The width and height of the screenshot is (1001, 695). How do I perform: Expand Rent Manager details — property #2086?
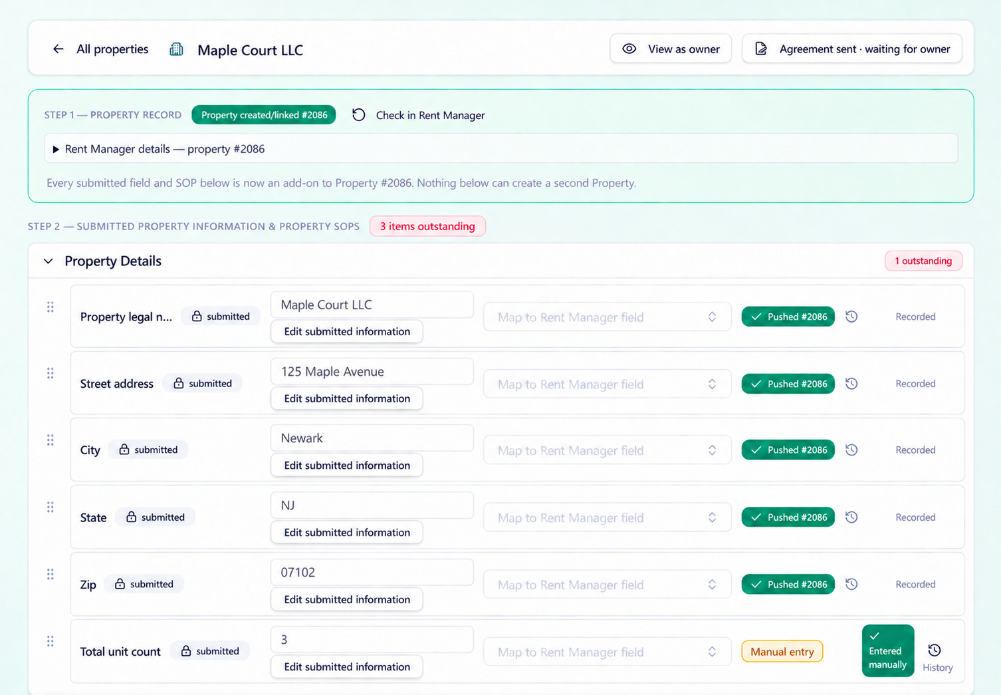coord(501,149)
